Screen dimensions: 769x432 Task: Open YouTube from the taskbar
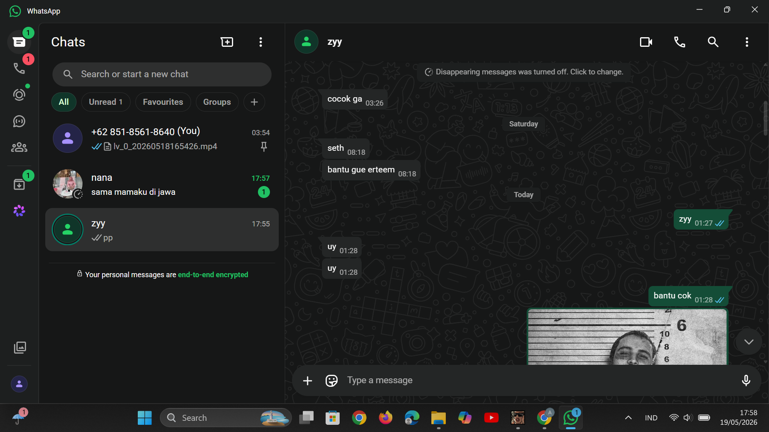pos(491,418)
